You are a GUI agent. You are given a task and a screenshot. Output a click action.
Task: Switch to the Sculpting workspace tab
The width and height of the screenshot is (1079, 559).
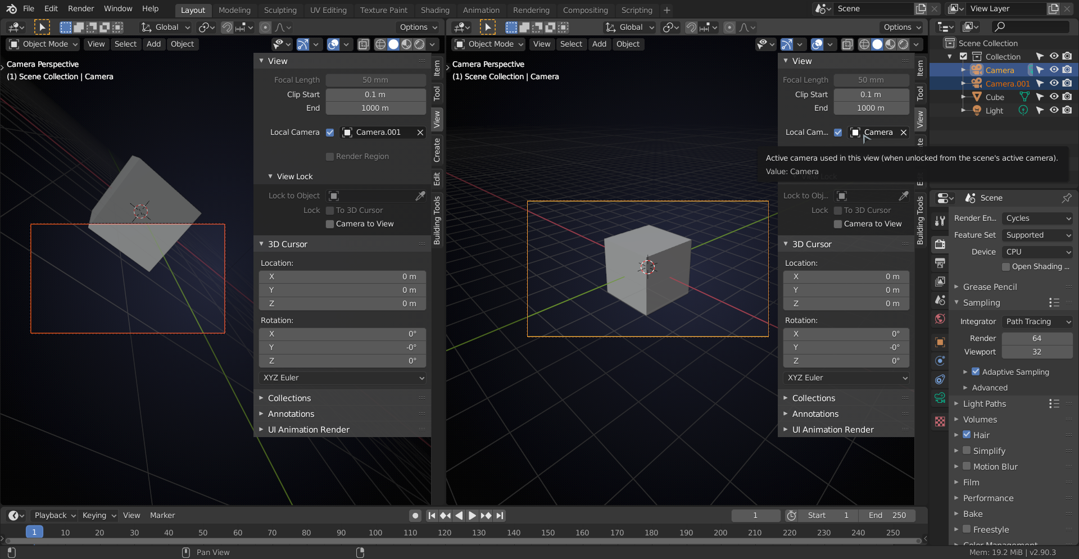coord(280,10)
